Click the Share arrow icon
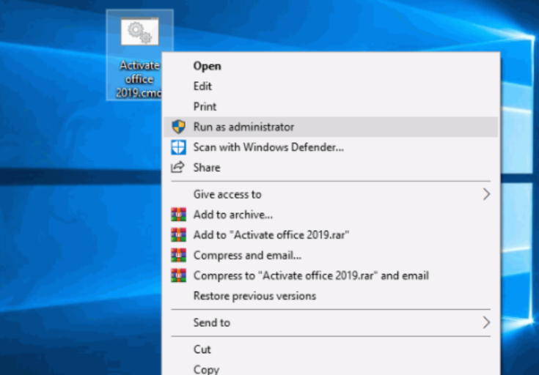The image size is (539, 375). click(x=177, y=167)
